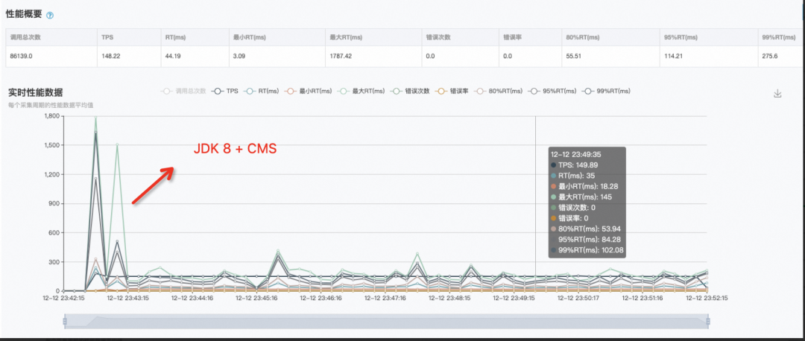Click the 1,800 y-axis label
805x341 pixels.
coord(52,116)
